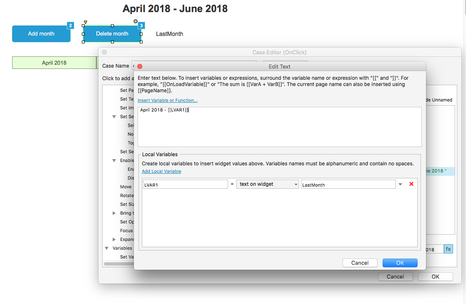Collapse the Enable action group
Screen dimensions: 466x304
pos(114,160)
